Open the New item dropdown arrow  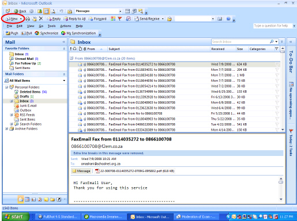(x=21, y=19)
